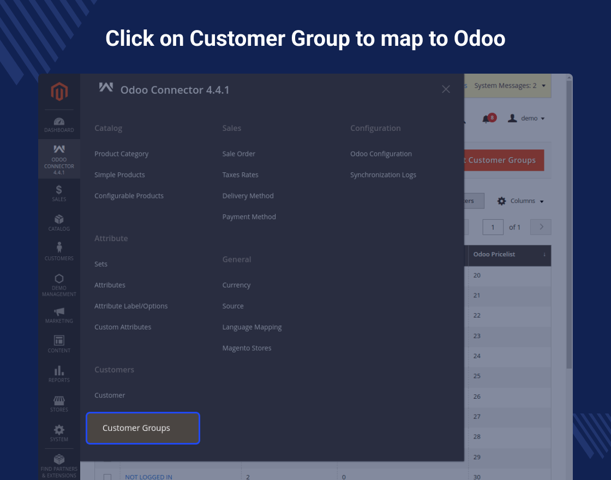This screenshot has height=480, width=611.
Task: Open the Columns dropdown
Action: point(520,201)
